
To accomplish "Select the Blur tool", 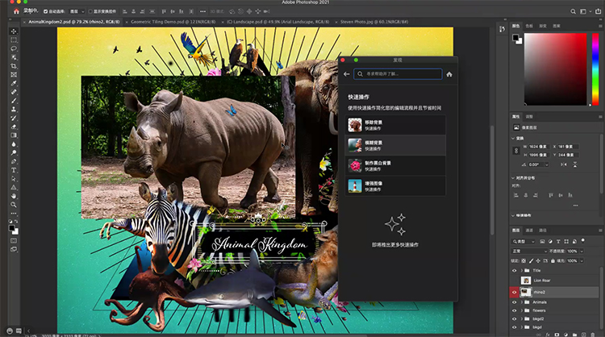I will [14, 144].
